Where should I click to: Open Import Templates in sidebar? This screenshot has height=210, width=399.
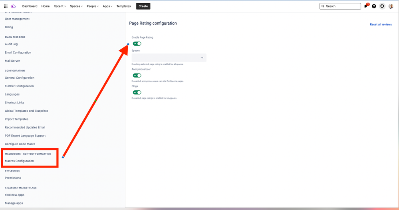(x=16, y=119)
